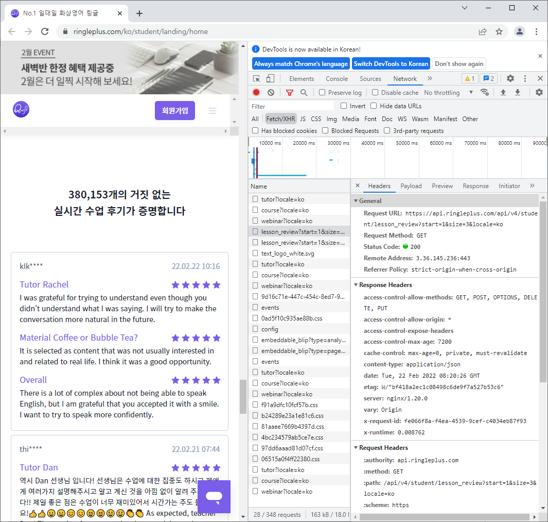Check Blocked Requests option
This screenshot has height=522, width=548.
[x=325, y=130]
